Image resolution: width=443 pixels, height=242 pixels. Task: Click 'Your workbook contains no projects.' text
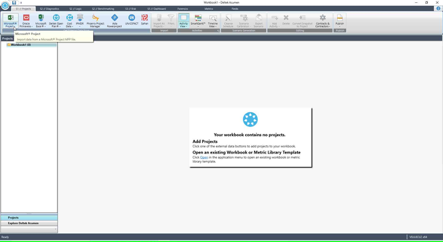pyautogui.click(x=249, y=135)
